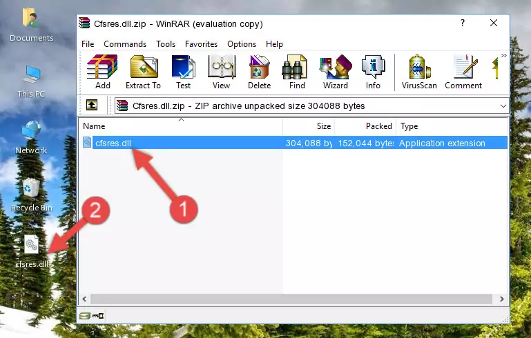Click the key password icon in status bar
This screenshot has height=338, width=531.
pyautogui.click(x=98, y=316)
